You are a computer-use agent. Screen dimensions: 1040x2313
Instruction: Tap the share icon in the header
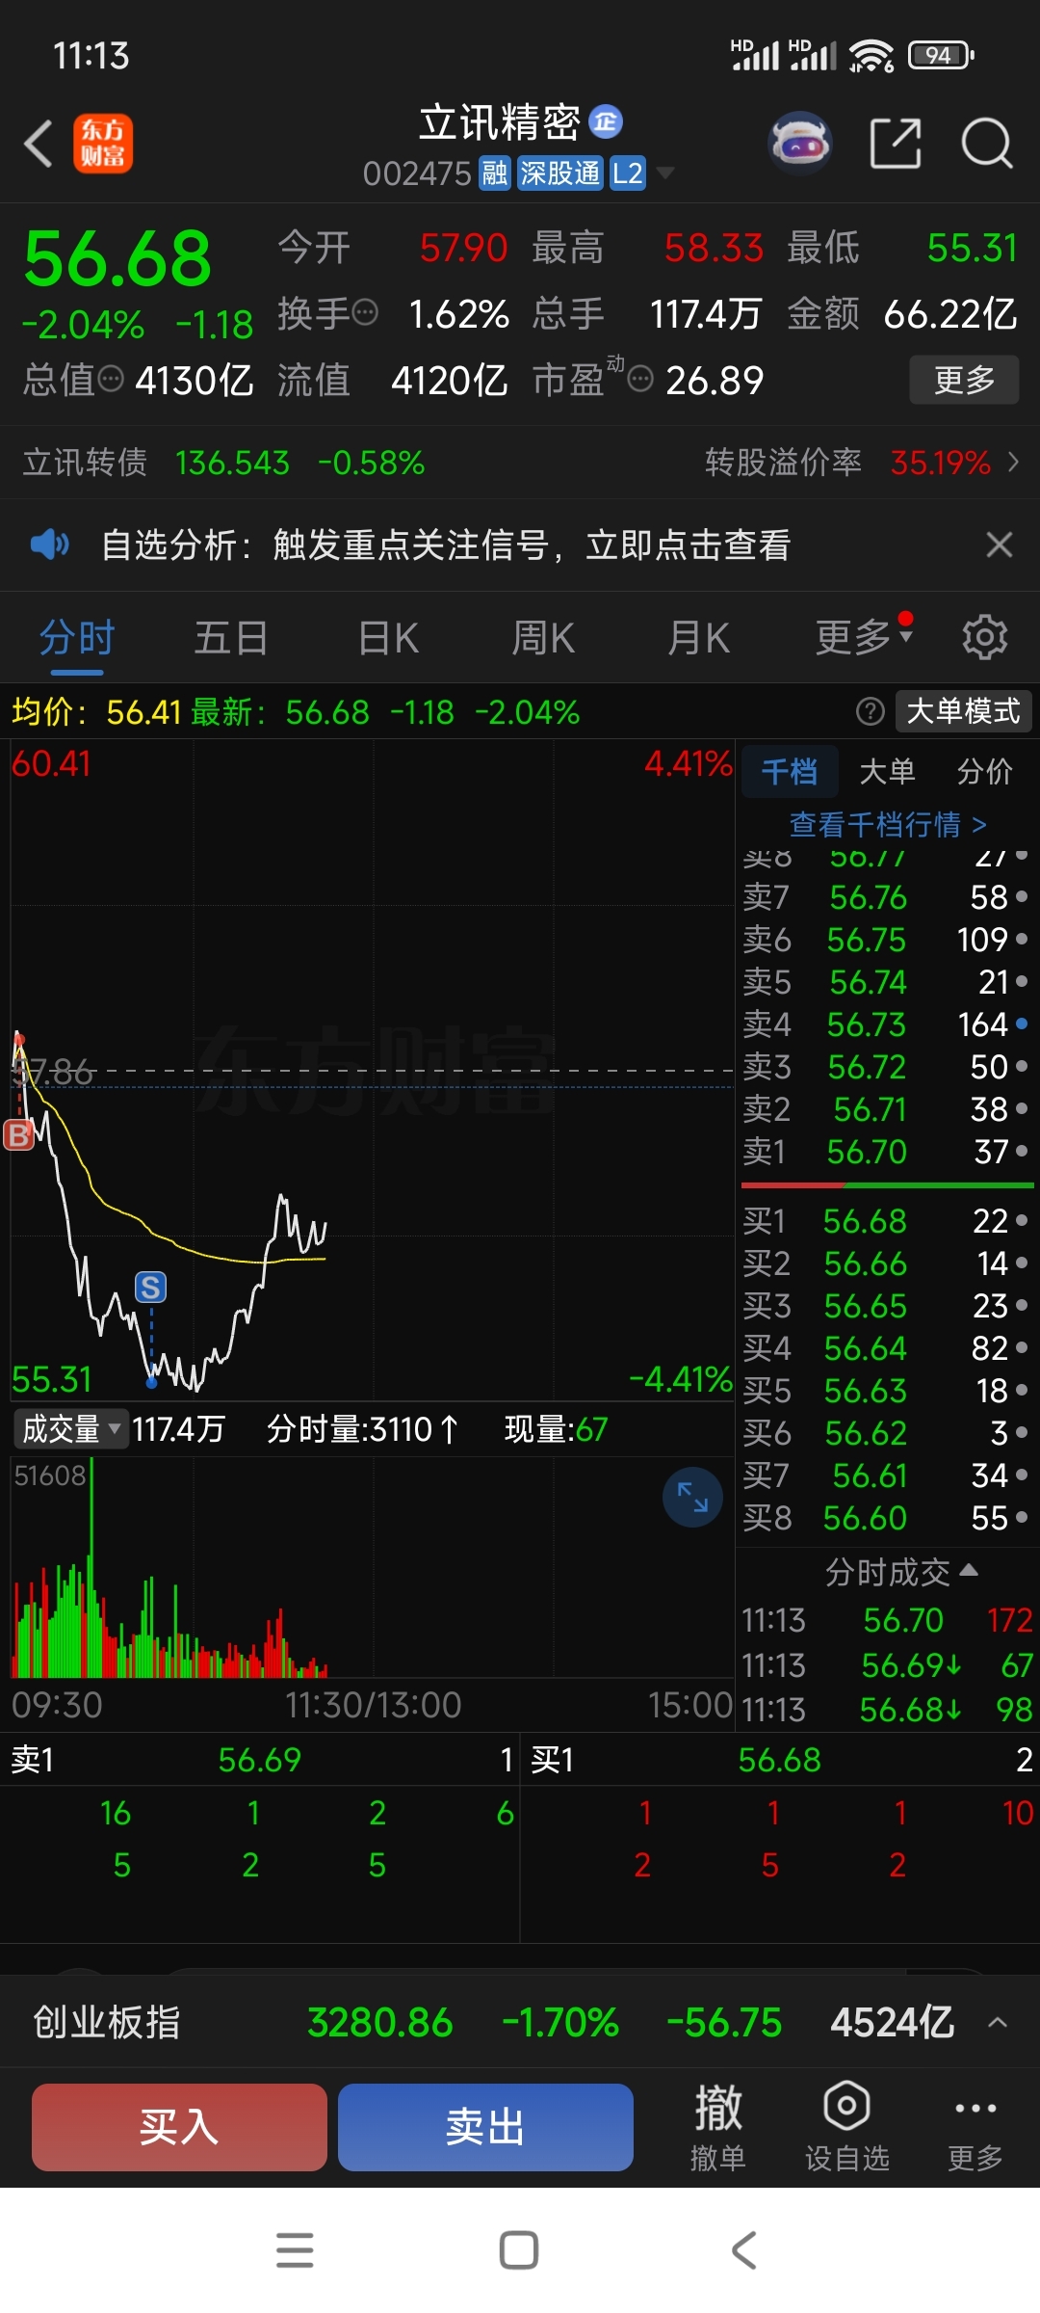coord(896,144)
